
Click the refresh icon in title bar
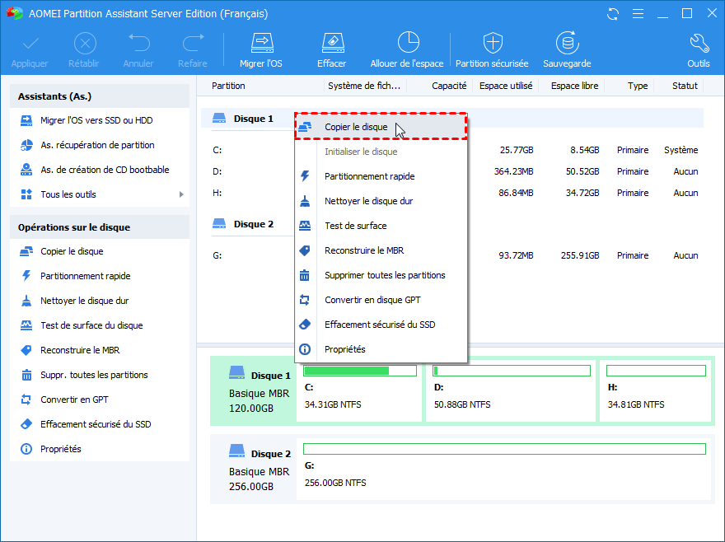click(613, 14)
